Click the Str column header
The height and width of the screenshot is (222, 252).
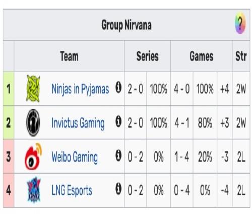(241, 56)
